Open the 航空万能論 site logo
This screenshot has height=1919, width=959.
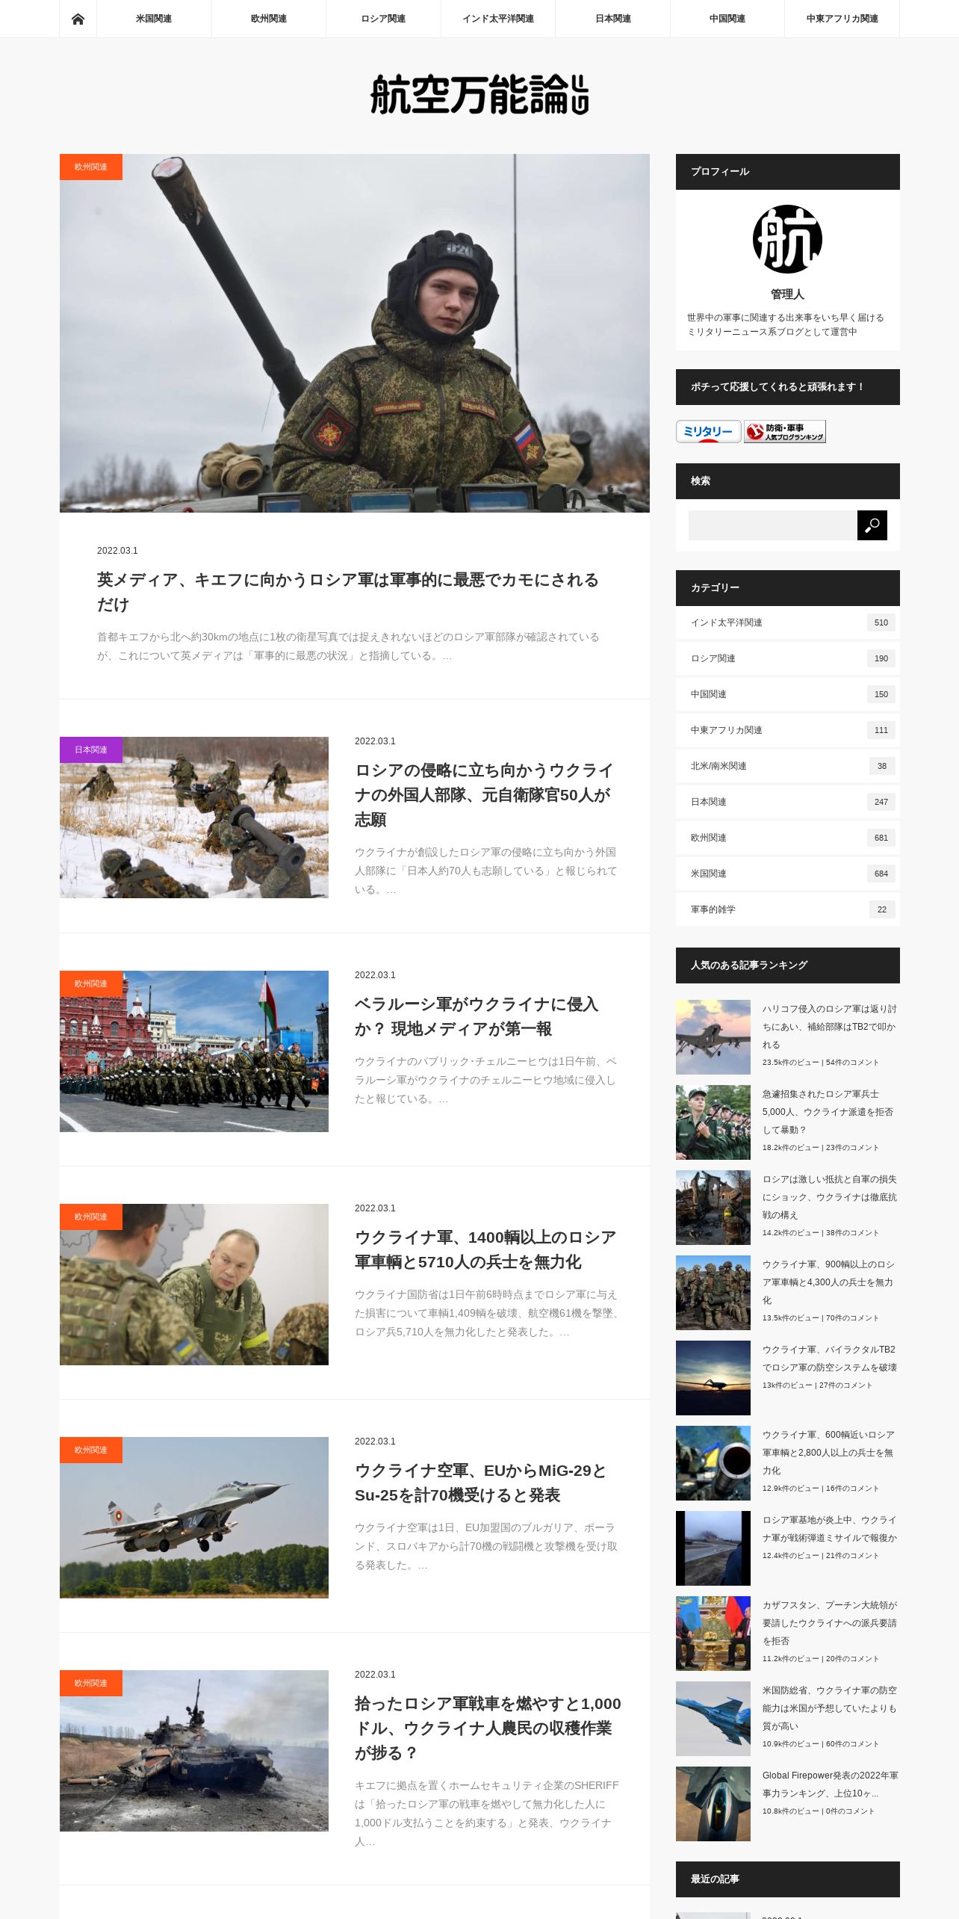[x=479, y=95]
